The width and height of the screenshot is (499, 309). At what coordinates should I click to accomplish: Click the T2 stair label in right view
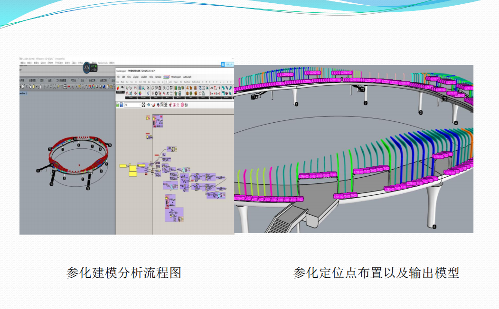pos(362,90)
